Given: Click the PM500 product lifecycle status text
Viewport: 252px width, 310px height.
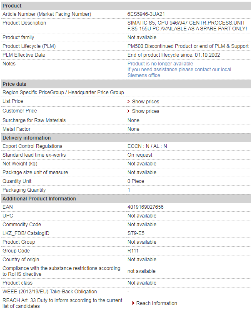Looking at the screenshot, I should click(x=188, y=46).
